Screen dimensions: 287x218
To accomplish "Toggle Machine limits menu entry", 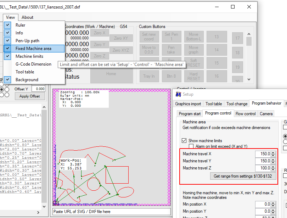I will click(x=29, y=56).
